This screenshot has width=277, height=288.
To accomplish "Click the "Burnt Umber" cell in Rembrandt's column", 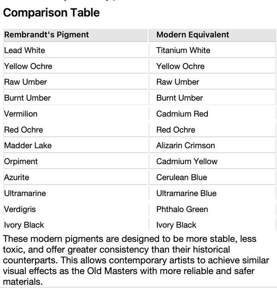I will tap(27, 98).
